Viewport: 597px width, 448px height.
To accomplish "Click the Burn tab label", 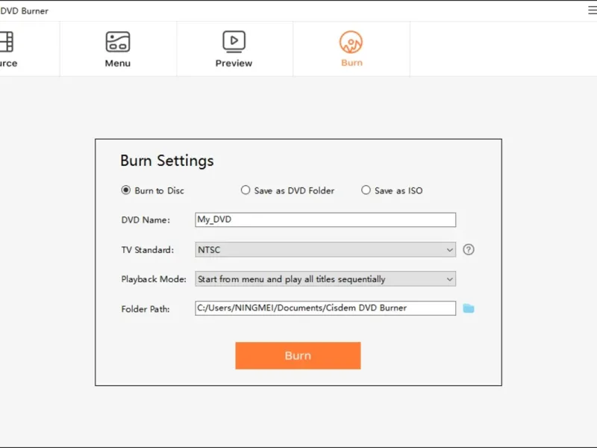I will (x=351, y=63).
